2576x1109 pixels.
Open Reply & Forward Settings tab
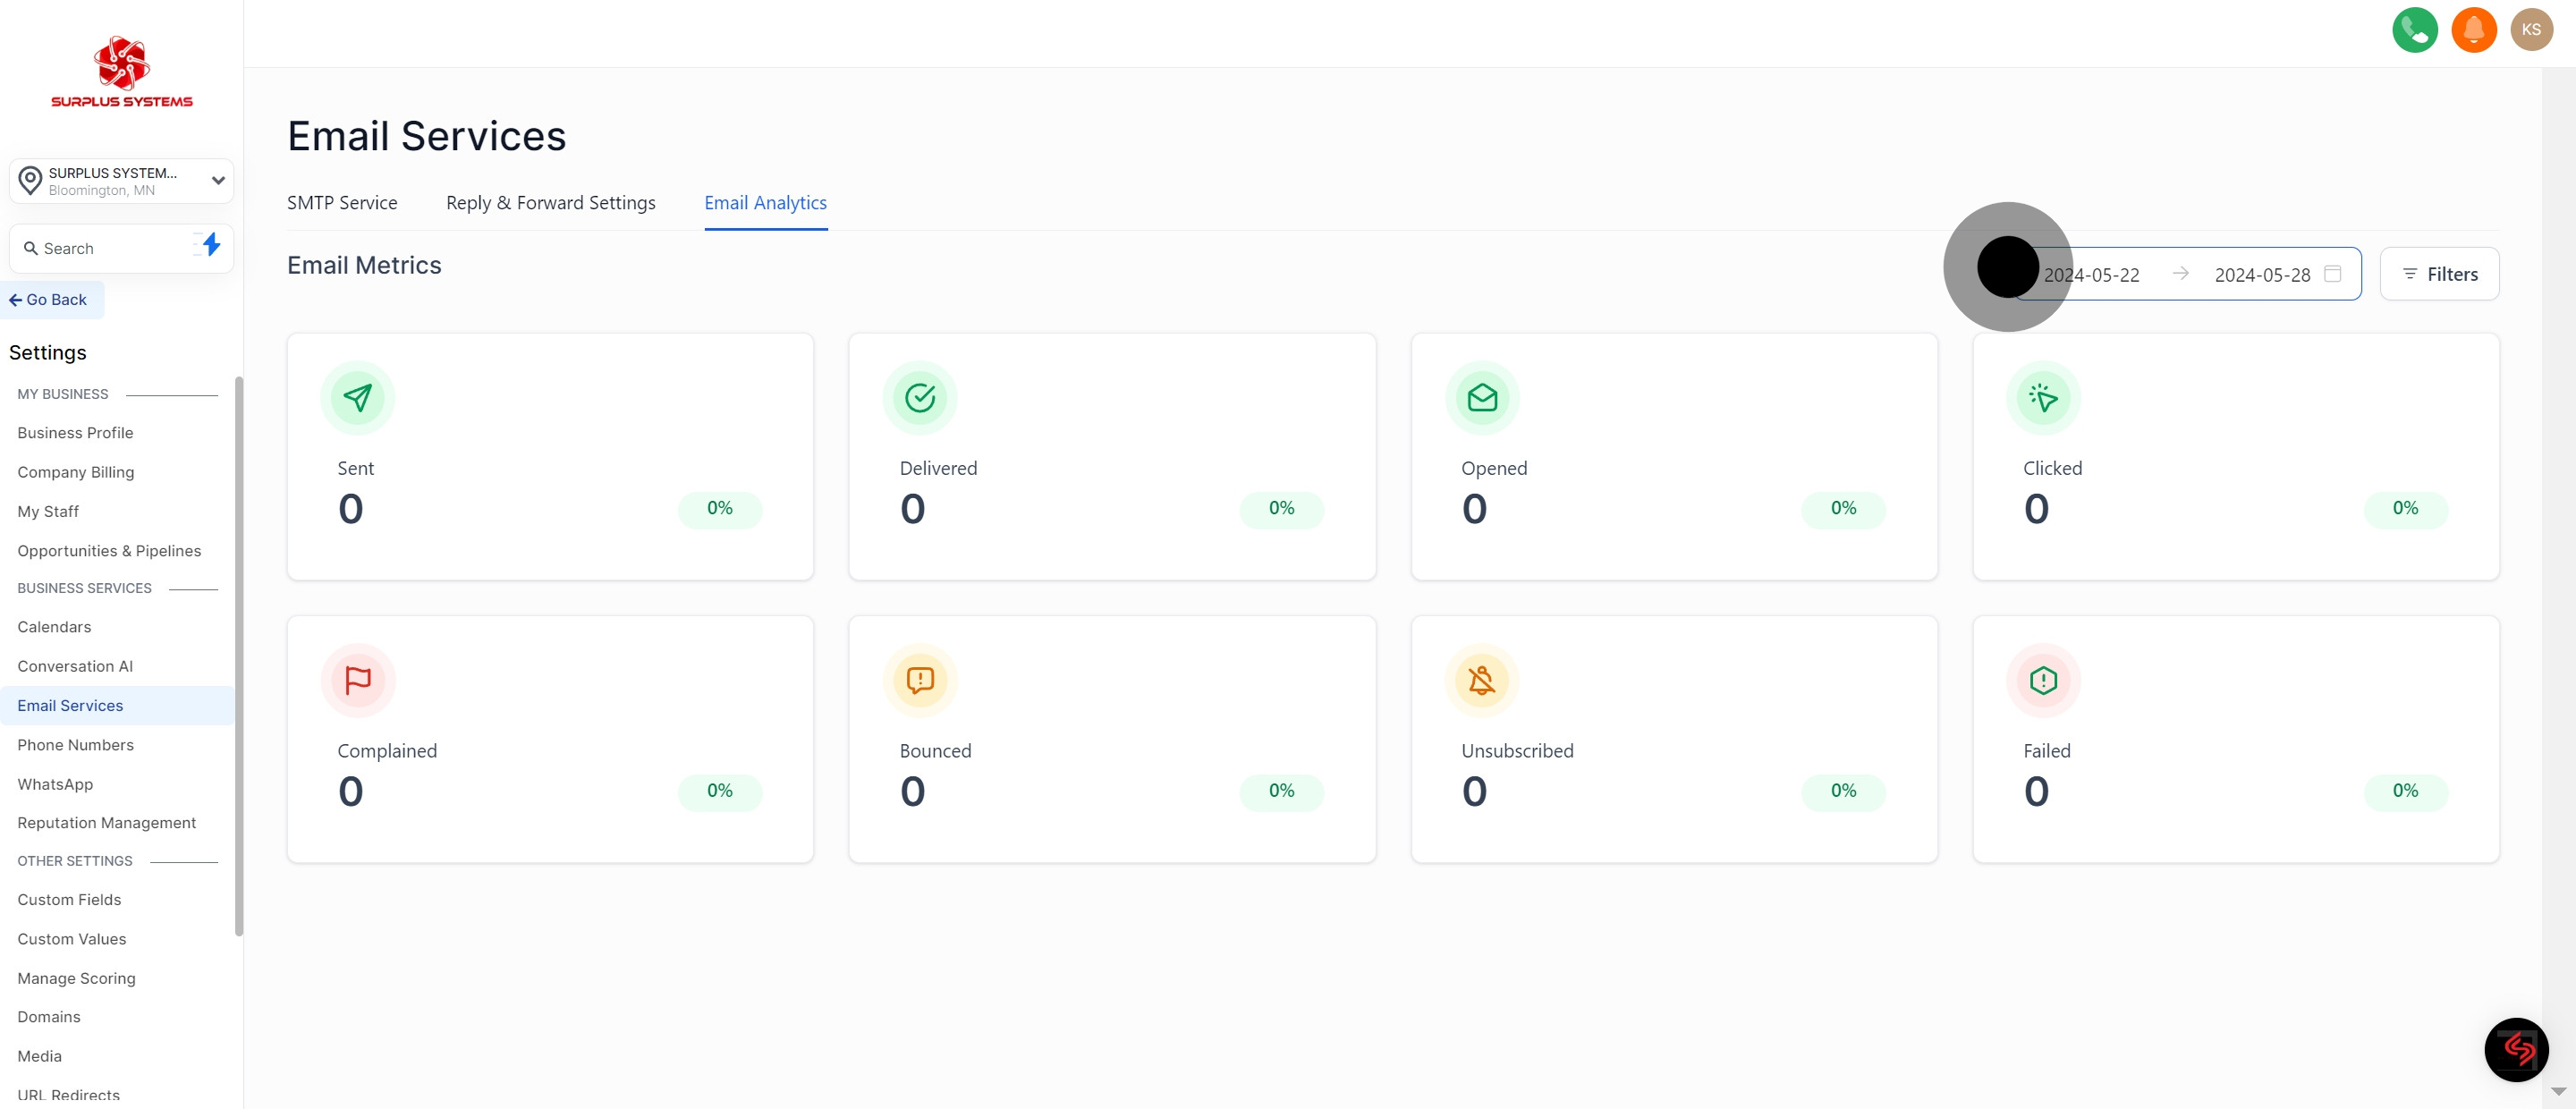550,203
